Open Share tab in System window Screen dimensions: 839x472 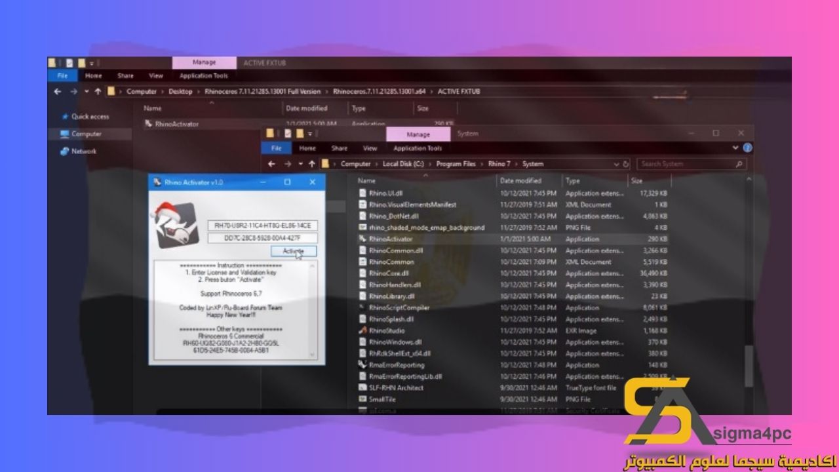point(339,149)
